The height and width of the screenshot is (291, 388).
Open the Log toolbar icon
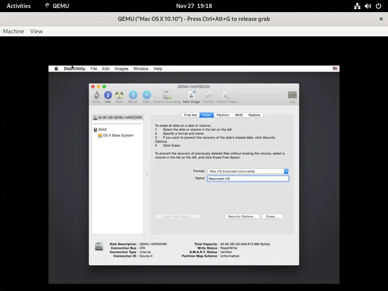292,95
